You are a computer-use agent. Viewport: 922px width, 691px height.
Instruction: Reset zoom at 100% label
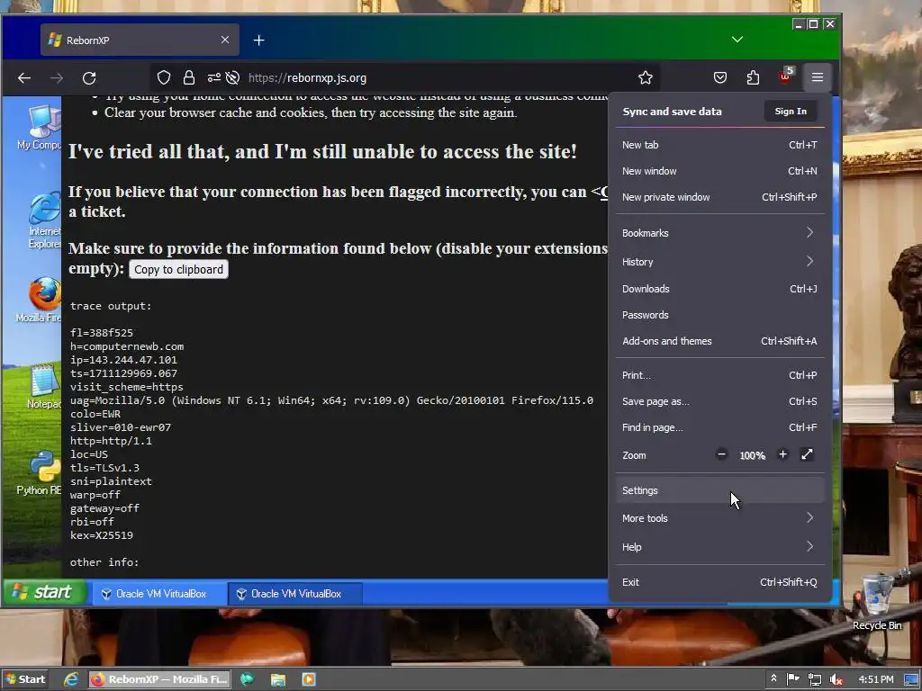(752, 455)
